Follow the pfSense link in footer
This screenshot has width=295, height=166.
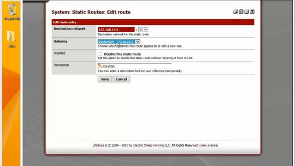tap(98, 145)
